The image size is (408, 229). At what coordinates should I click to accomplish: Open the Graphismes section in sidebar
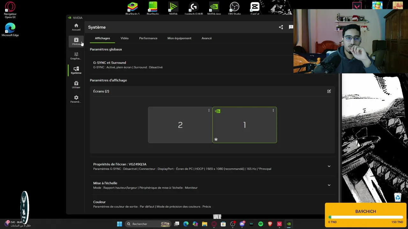pyautogui.click(x=76, y=56)
